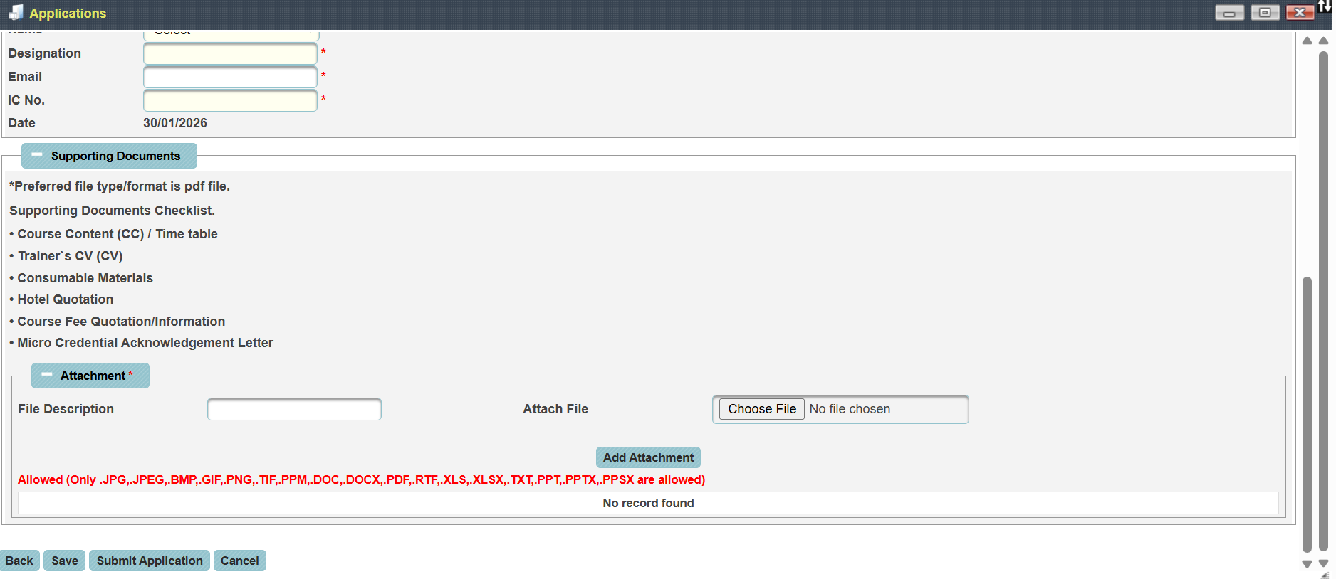The height and width of the screenshot is (579, 1336).
Task: Maximize the Applications window
Action: coord(1265,13)
